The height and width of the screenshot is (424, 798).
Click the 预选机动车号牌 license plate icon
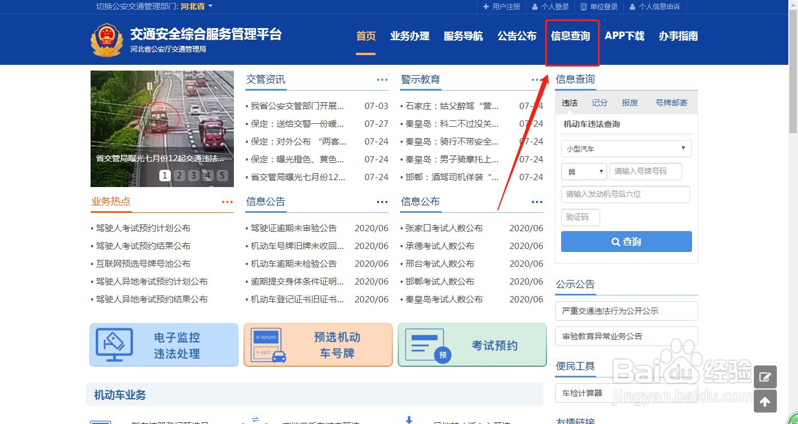269,345
